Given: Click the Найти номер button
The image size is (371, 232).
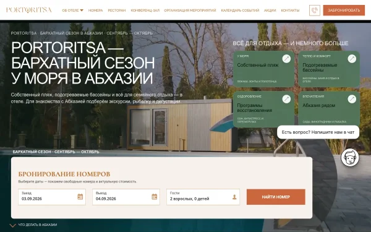Looking at the screenshot, I should [x=276, y=197].
